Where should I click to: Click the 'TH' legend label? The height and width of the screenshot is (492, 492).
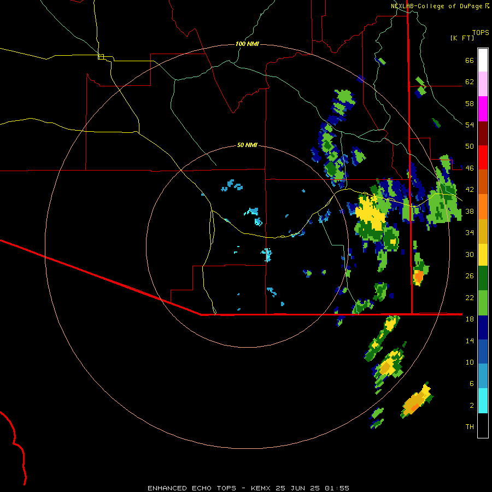[x=470, y=427]
